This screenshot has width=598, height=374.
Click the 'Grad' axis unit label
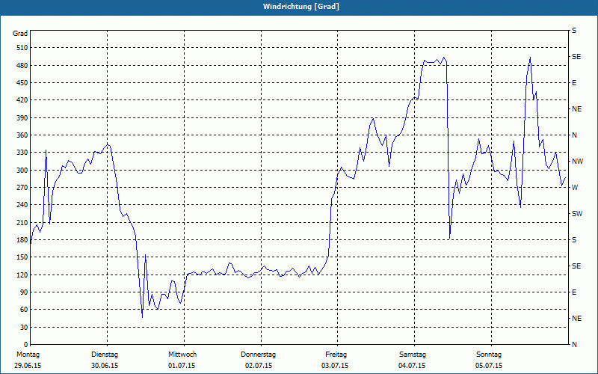point(20,34)
